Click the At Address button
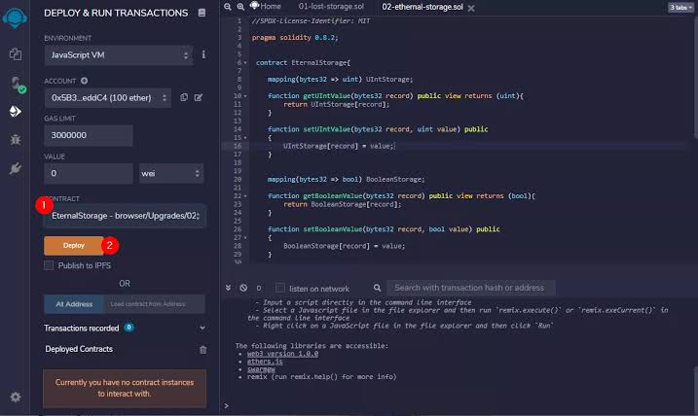 point(74,304)
